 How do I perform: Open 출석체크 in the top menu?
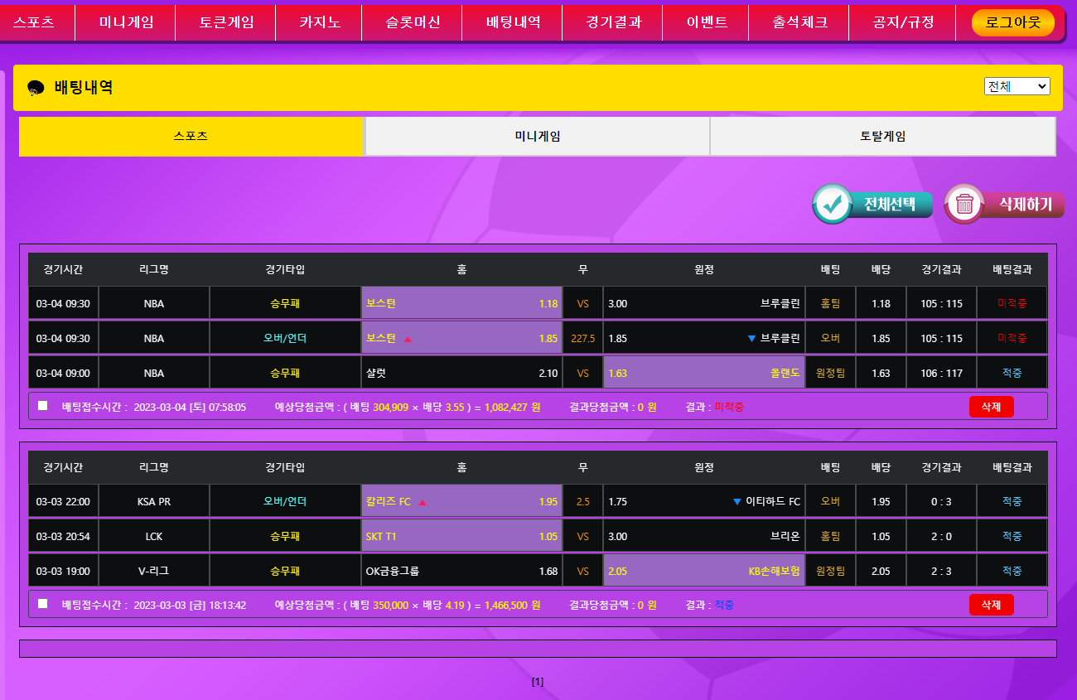pos(799,22)
